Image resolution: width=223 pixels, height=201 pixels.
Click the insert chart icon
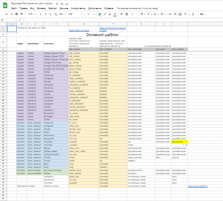point(180,14)
